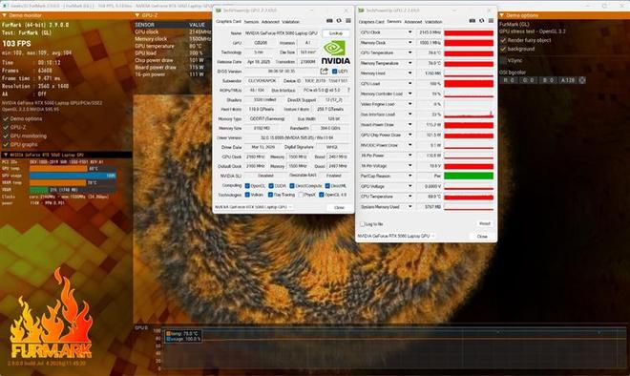
Task: Open the Memory Temperature sensor dropdown arrow
Action: [x=409, y=63]
